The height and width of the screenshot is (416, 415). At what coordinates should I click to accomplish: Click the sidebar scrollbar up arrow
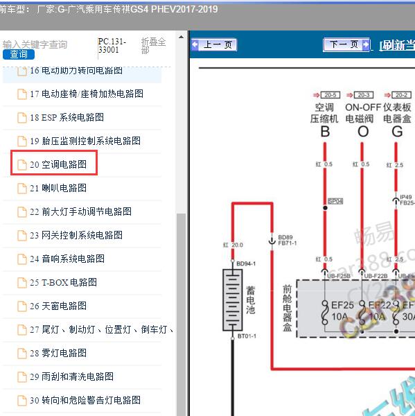click(x=181, y=37)
